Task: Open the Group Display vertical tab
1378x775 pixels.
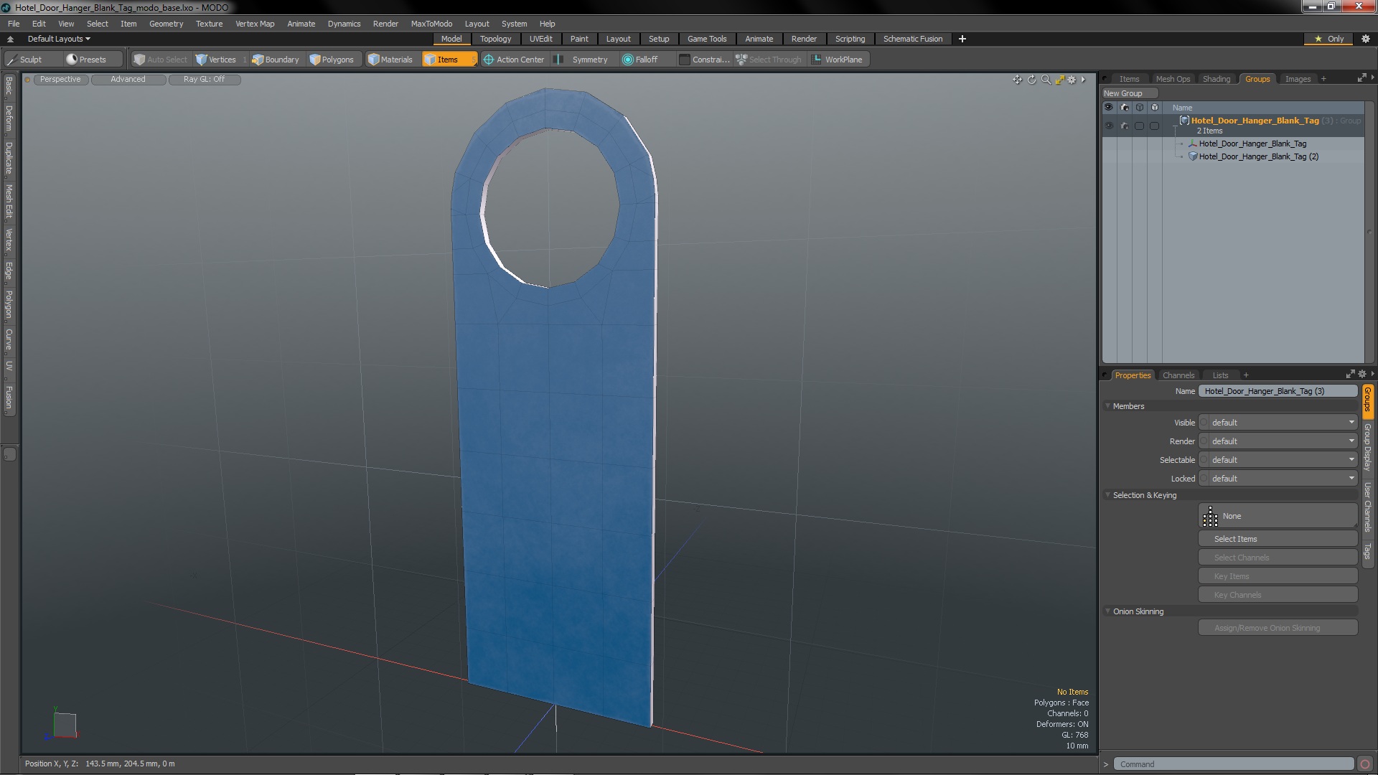Action: [1368, 446]
